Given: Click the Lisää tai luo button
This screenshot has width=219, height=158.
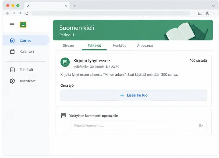Looking at the screenshot, I should click(x=134, y=95).
